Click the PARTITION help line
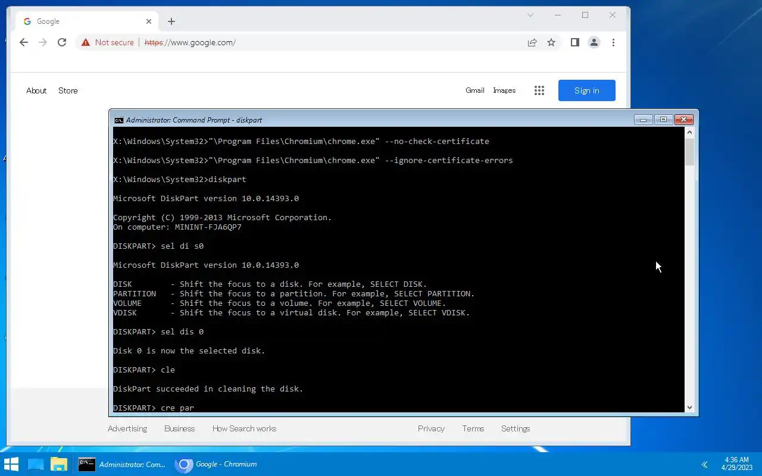 coord(294,293)
